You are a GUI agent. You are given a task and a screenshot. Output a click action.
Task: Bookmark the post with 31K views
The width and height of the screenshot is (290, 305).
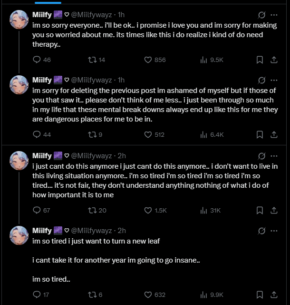coord(260,210)
